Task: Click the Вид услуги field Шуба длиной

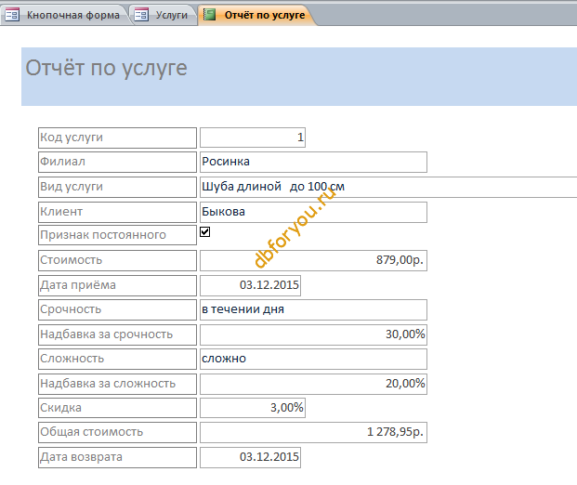Action: click(x=388, y=187)
